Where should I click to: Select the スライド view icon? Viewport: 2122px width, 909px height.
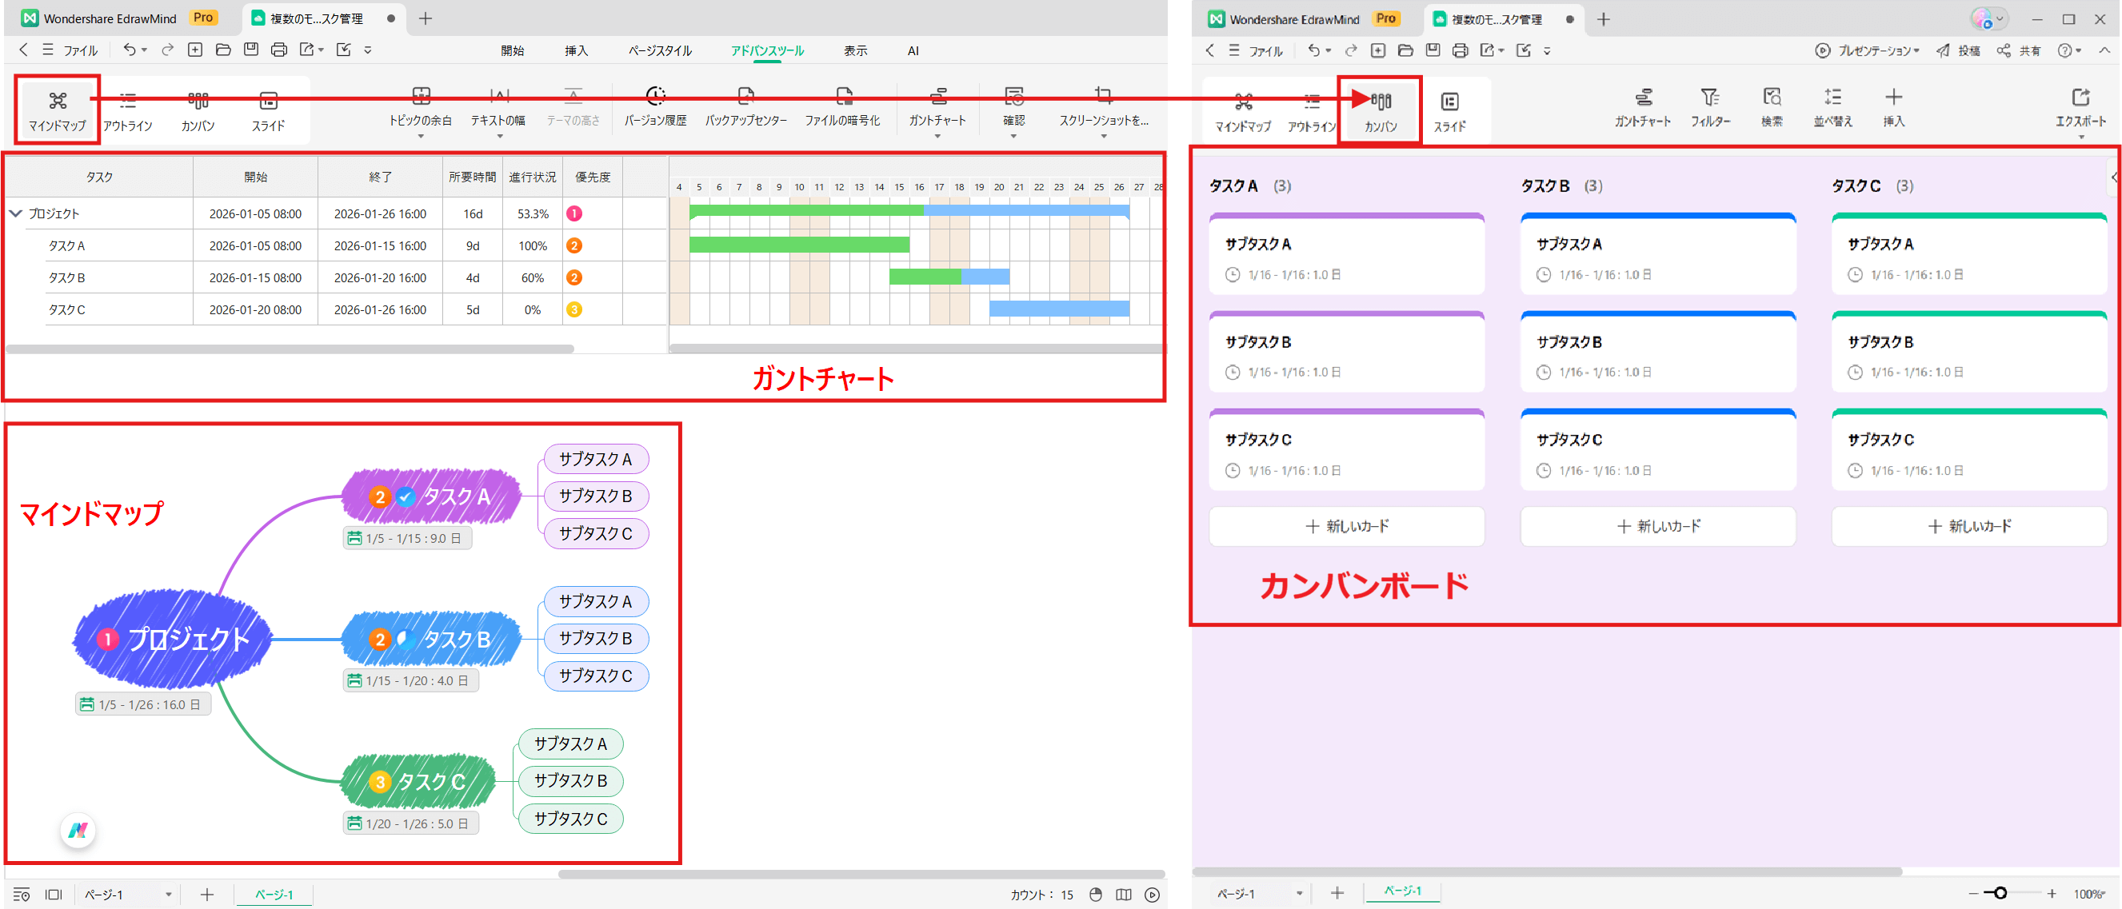pyautogui.click(x=267, y=110)
